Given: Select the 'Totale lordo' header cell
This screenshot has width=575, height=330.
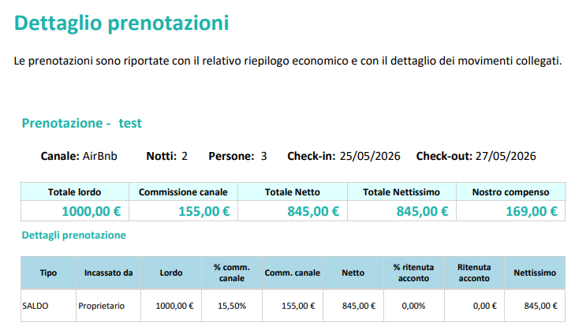Looking at the screenshot, I should tap(74, 192).
